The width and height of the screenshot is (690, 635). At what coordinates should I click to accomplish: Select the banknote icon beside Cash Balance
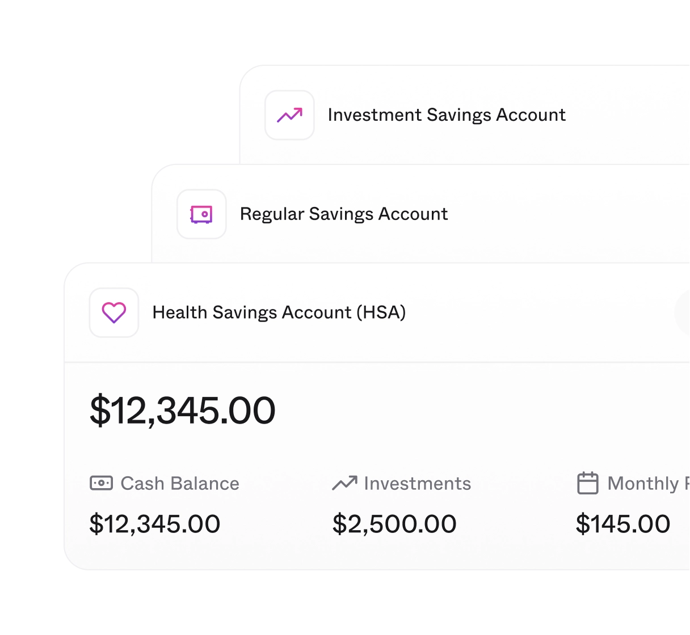[x=102, y=484]
